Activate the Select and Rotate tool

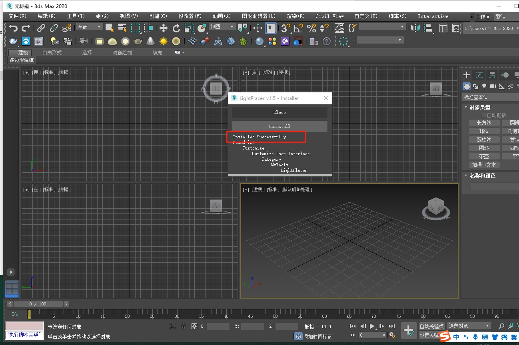pos(176,28)
